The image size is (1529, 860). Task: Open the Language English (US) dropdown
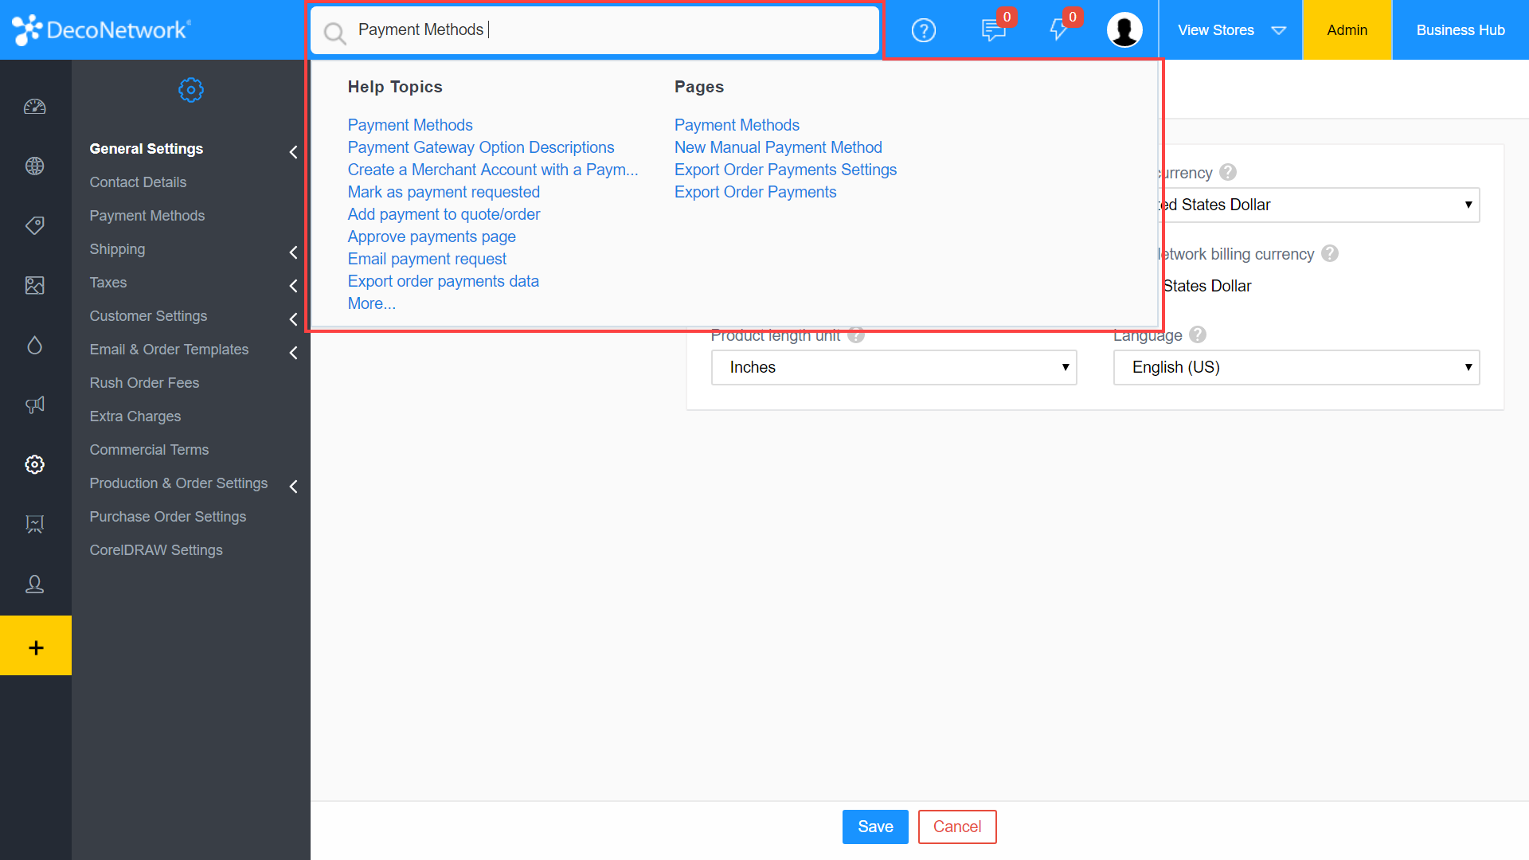(x=1296, y=367)
